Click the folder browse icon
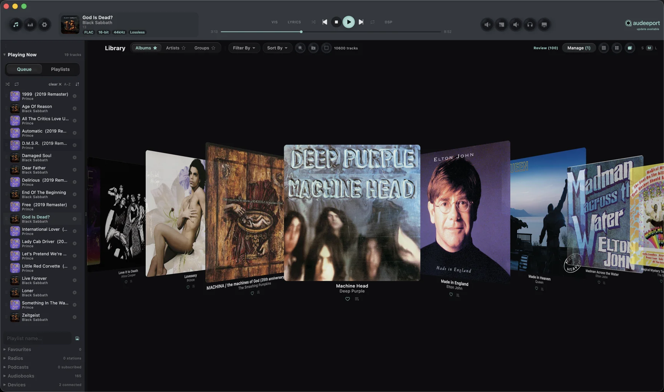 pos(313,48)
